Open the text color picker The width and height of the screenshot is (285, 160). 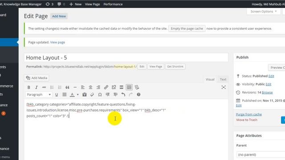tap(72, 95)
